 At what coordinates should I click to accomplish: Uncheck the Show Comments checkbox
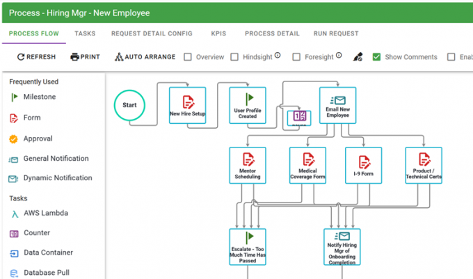click(x=376, y=57)
